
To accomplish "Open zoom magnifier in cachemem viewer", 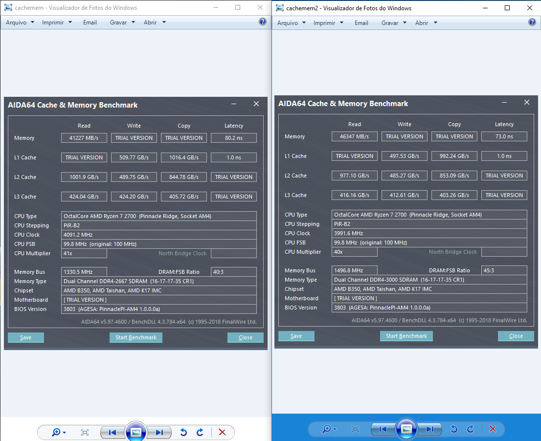I will [58, 432].
